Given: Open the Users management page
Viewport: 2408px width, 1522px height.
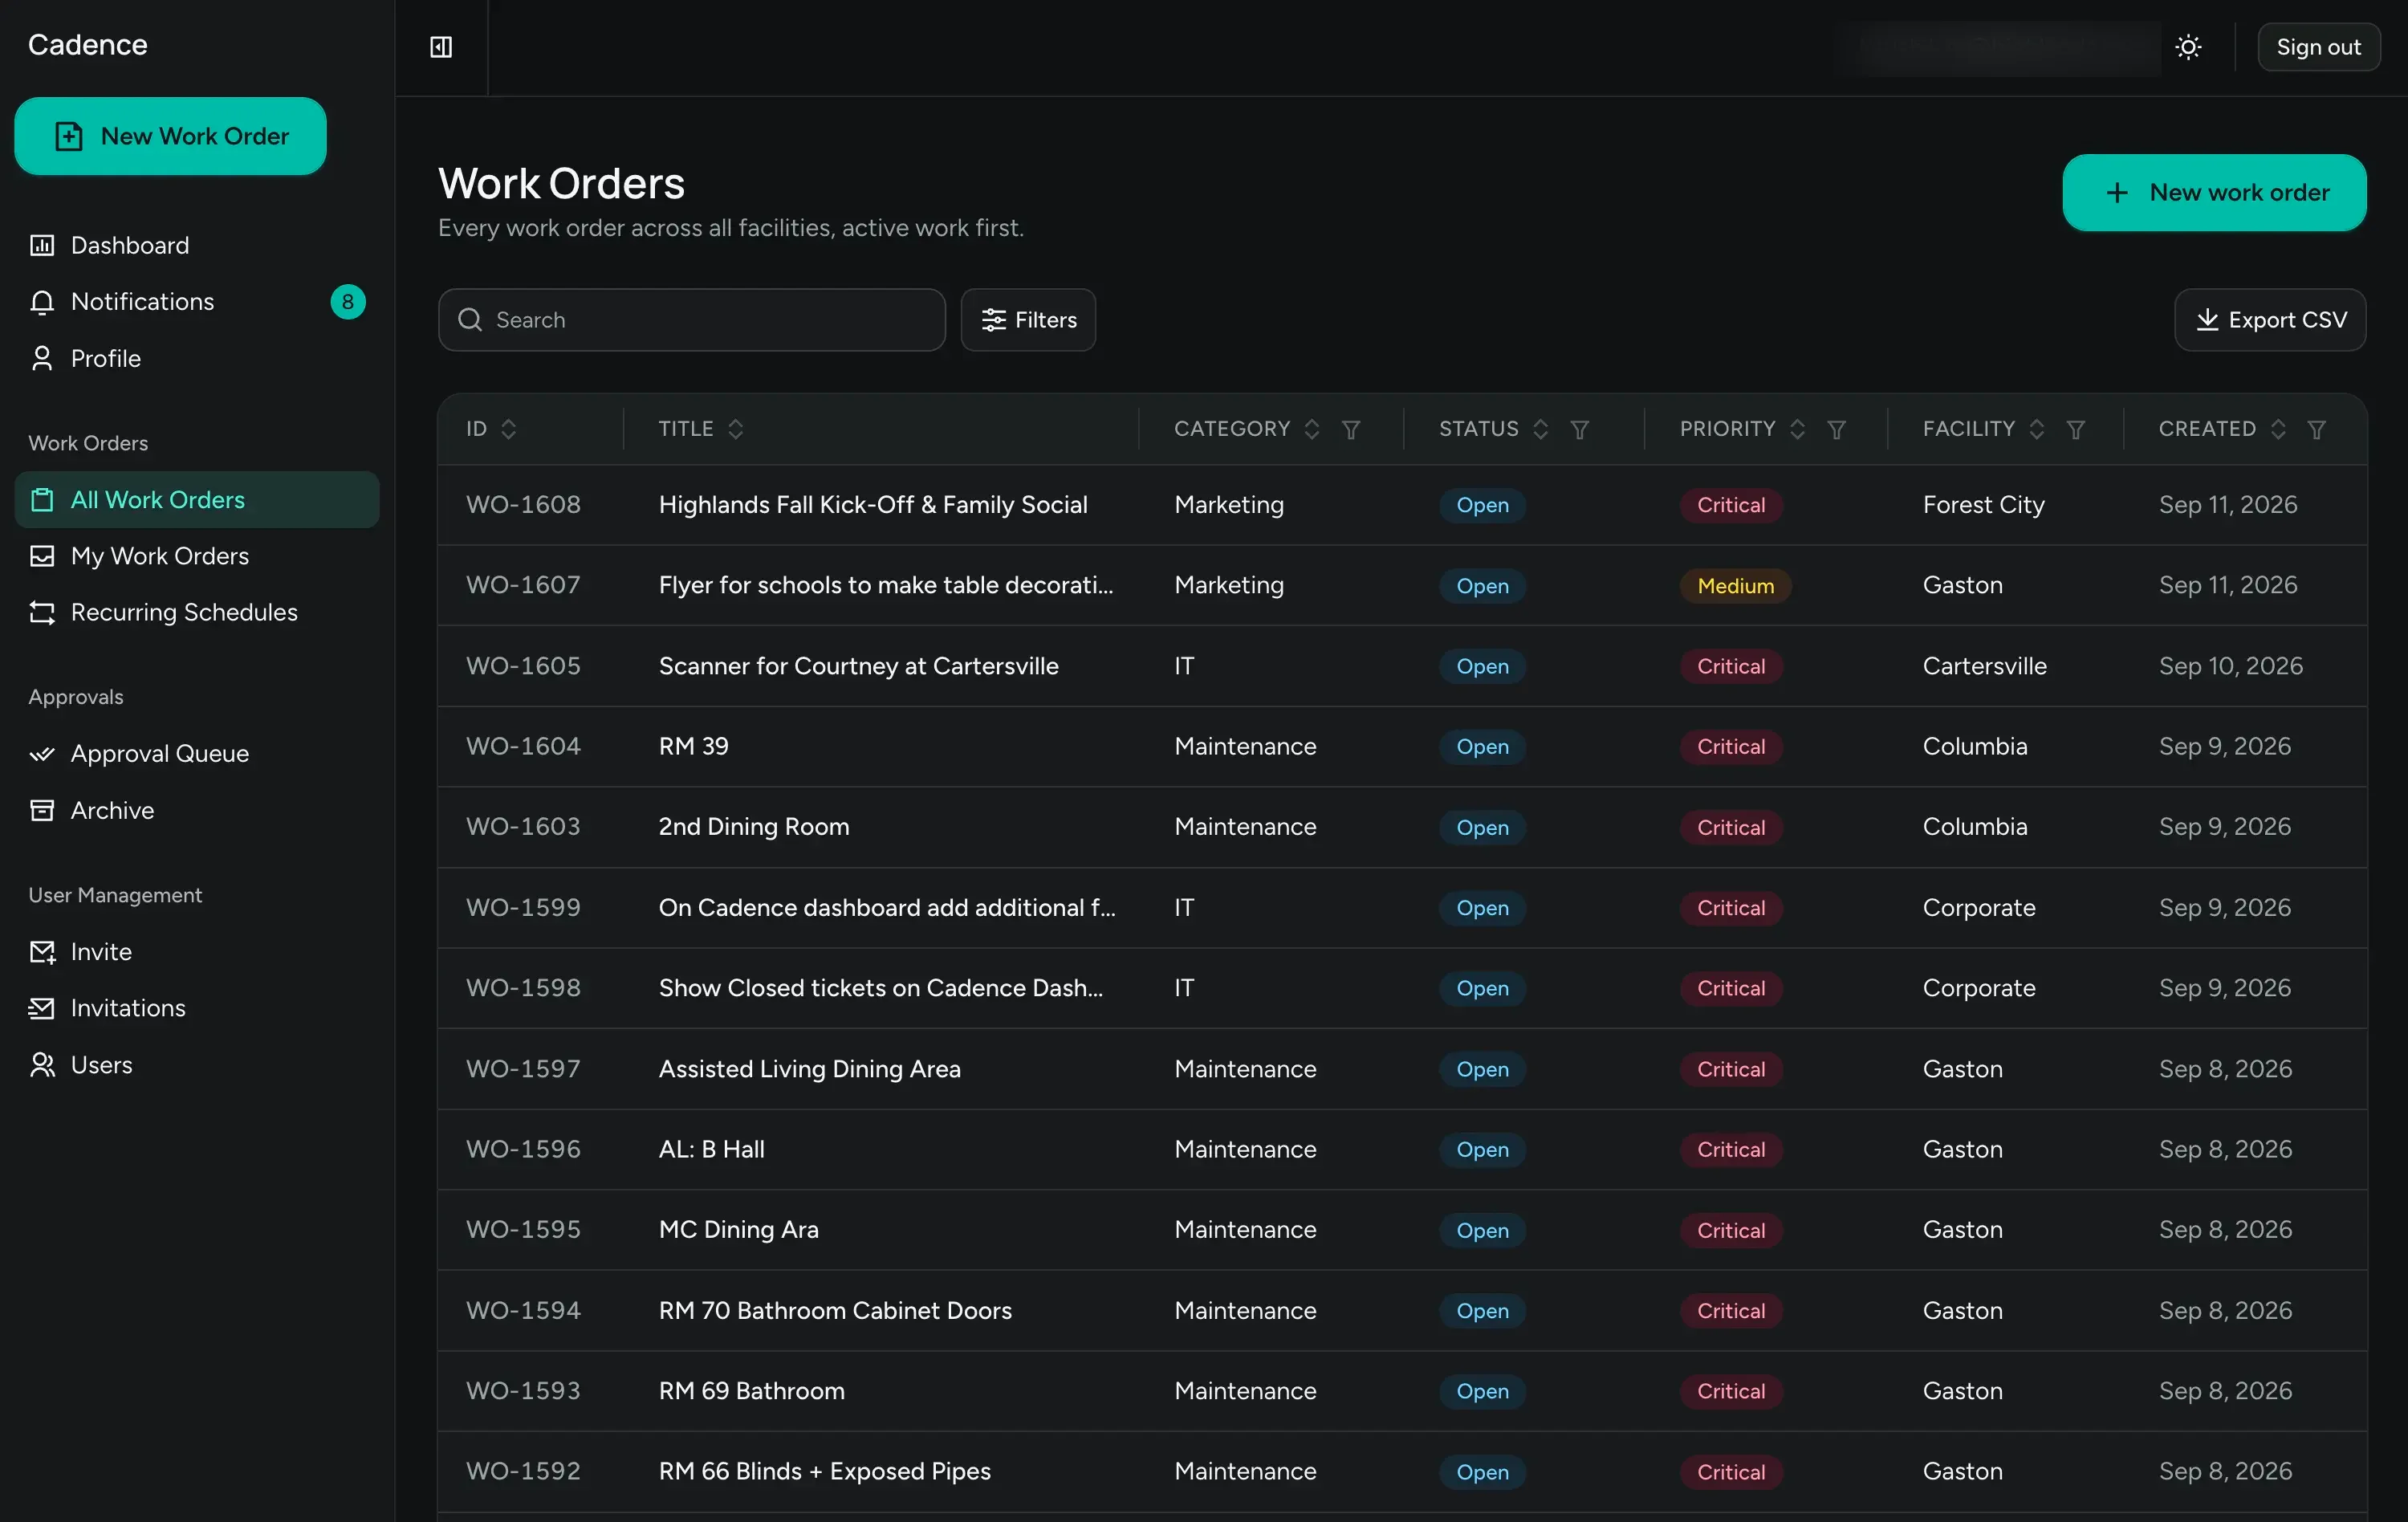Looking at the screenshot, I should pos(196,1065).
